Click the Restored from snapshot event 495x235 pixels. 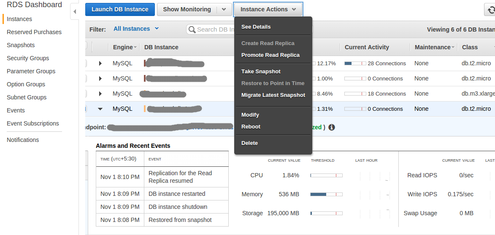(180, 220)
